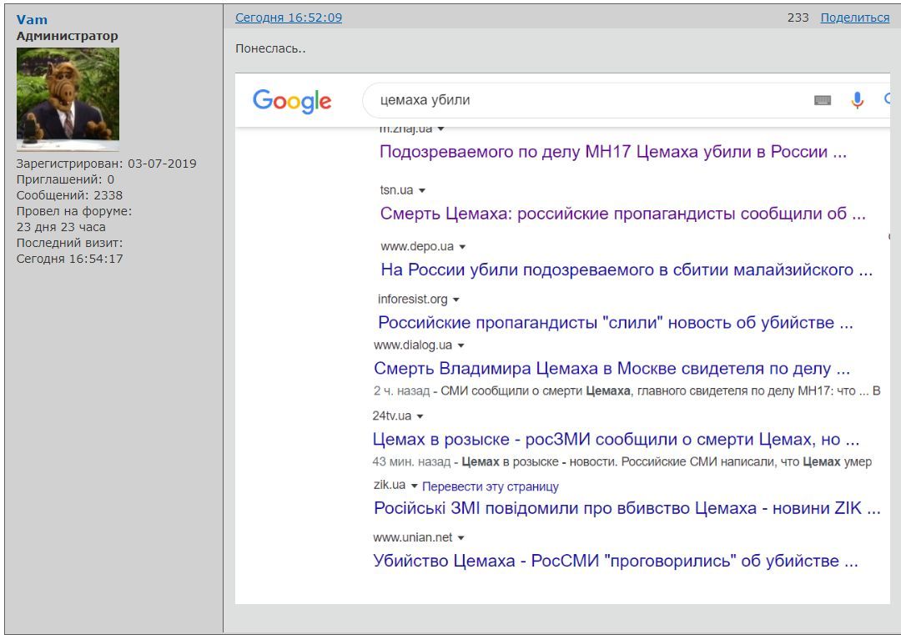Click the Google logo
Viewport: 901px width, 635px height.
(292, 101)
